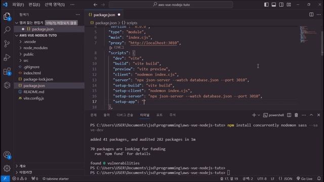Open the Selection menu
The image size is (324, 182).
(x=55, y=5)
